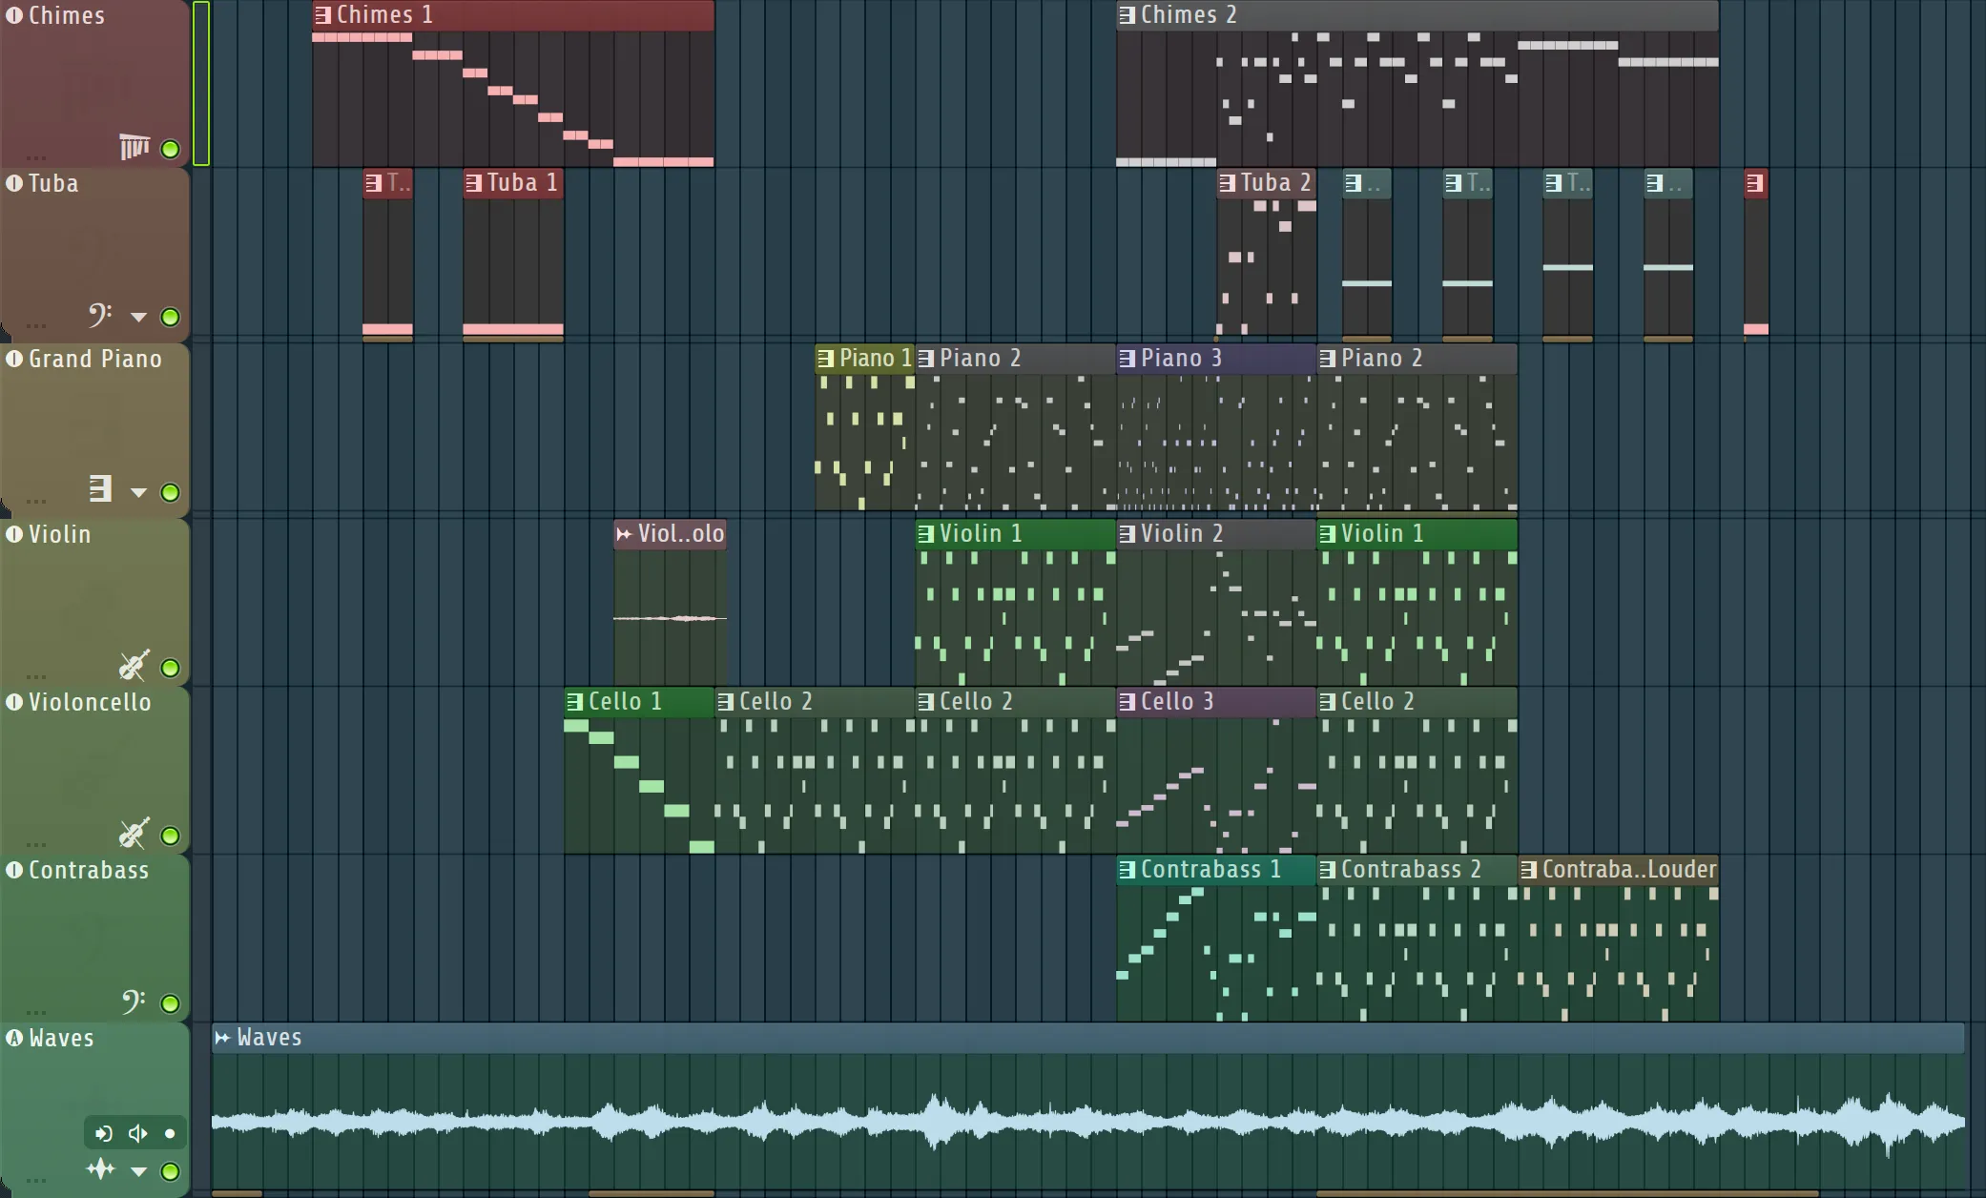Click the audio input icon on Waves track
Image resolution: width=1986 pixels, height=1198 pixels.
103,1134
